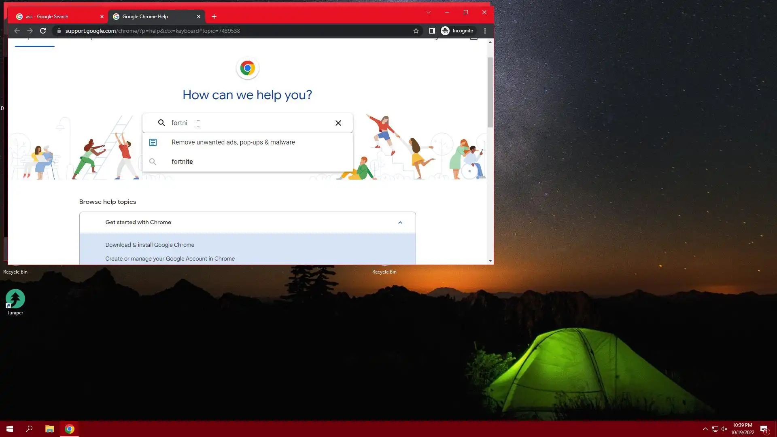Choose the fortnite search suggestion

[x=182, y=162]
